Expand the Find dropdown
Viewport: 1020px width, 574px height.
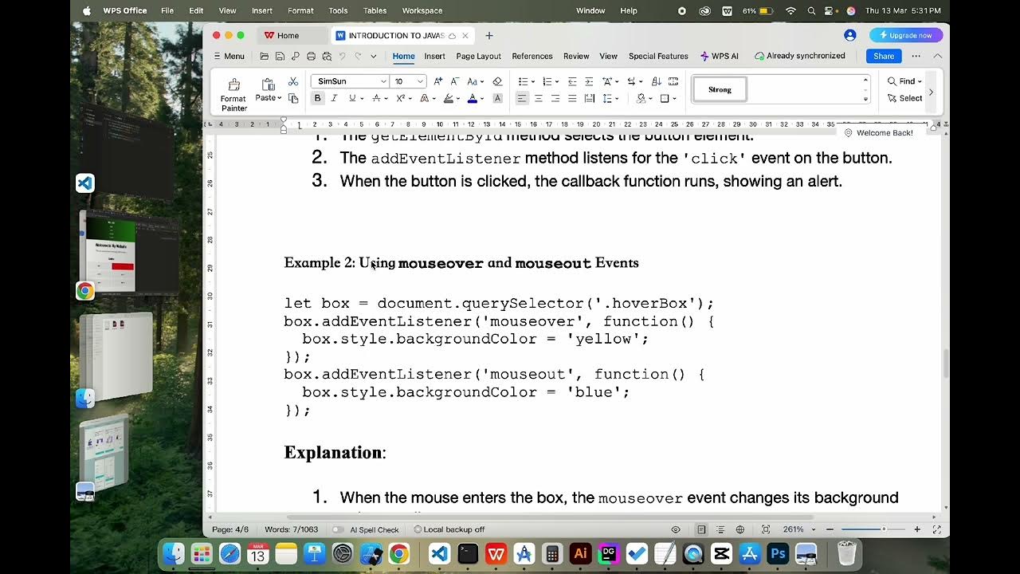(x=920, y=81)
